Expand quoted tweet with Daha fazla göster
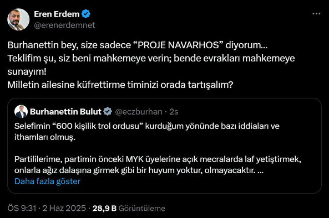329x218 pixels. point(47,181)
